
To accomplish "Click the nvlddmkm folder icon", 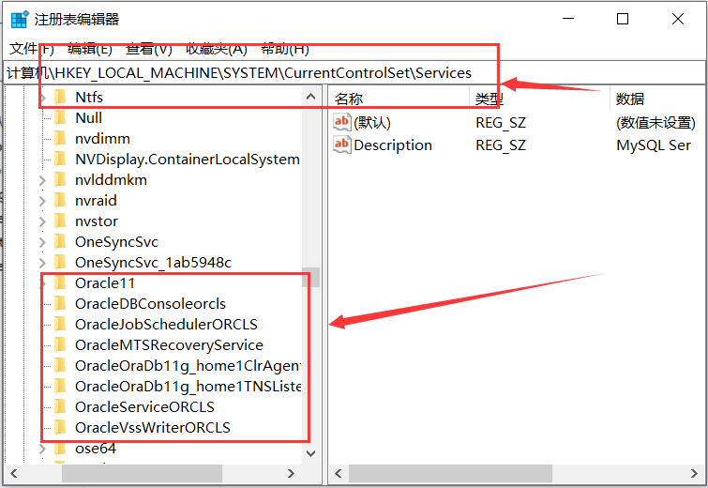I will coord(60,180).
